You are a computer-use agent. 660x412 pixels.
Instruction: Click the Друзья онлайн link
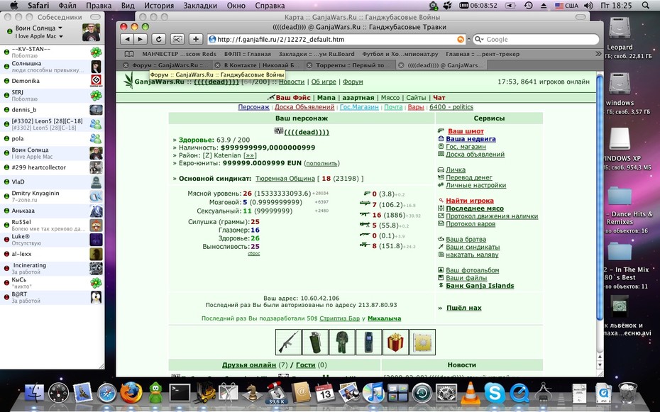(x=249, y=365)
